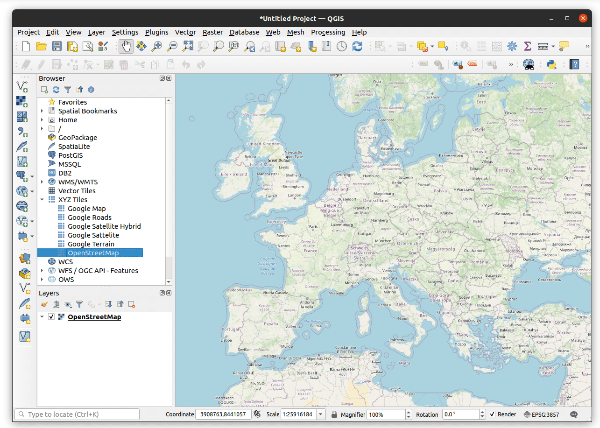This screenshot has width=600, height=428.
Task: Activate the Zoom In tool
Action: point(157,46)
